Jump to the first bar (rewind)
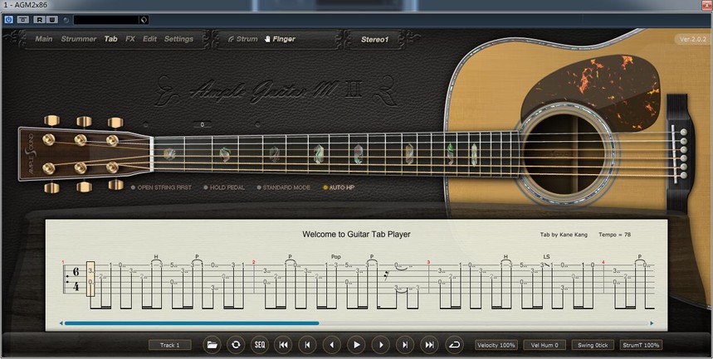Screen dimensions: 713x359 [x=283, y=345]
